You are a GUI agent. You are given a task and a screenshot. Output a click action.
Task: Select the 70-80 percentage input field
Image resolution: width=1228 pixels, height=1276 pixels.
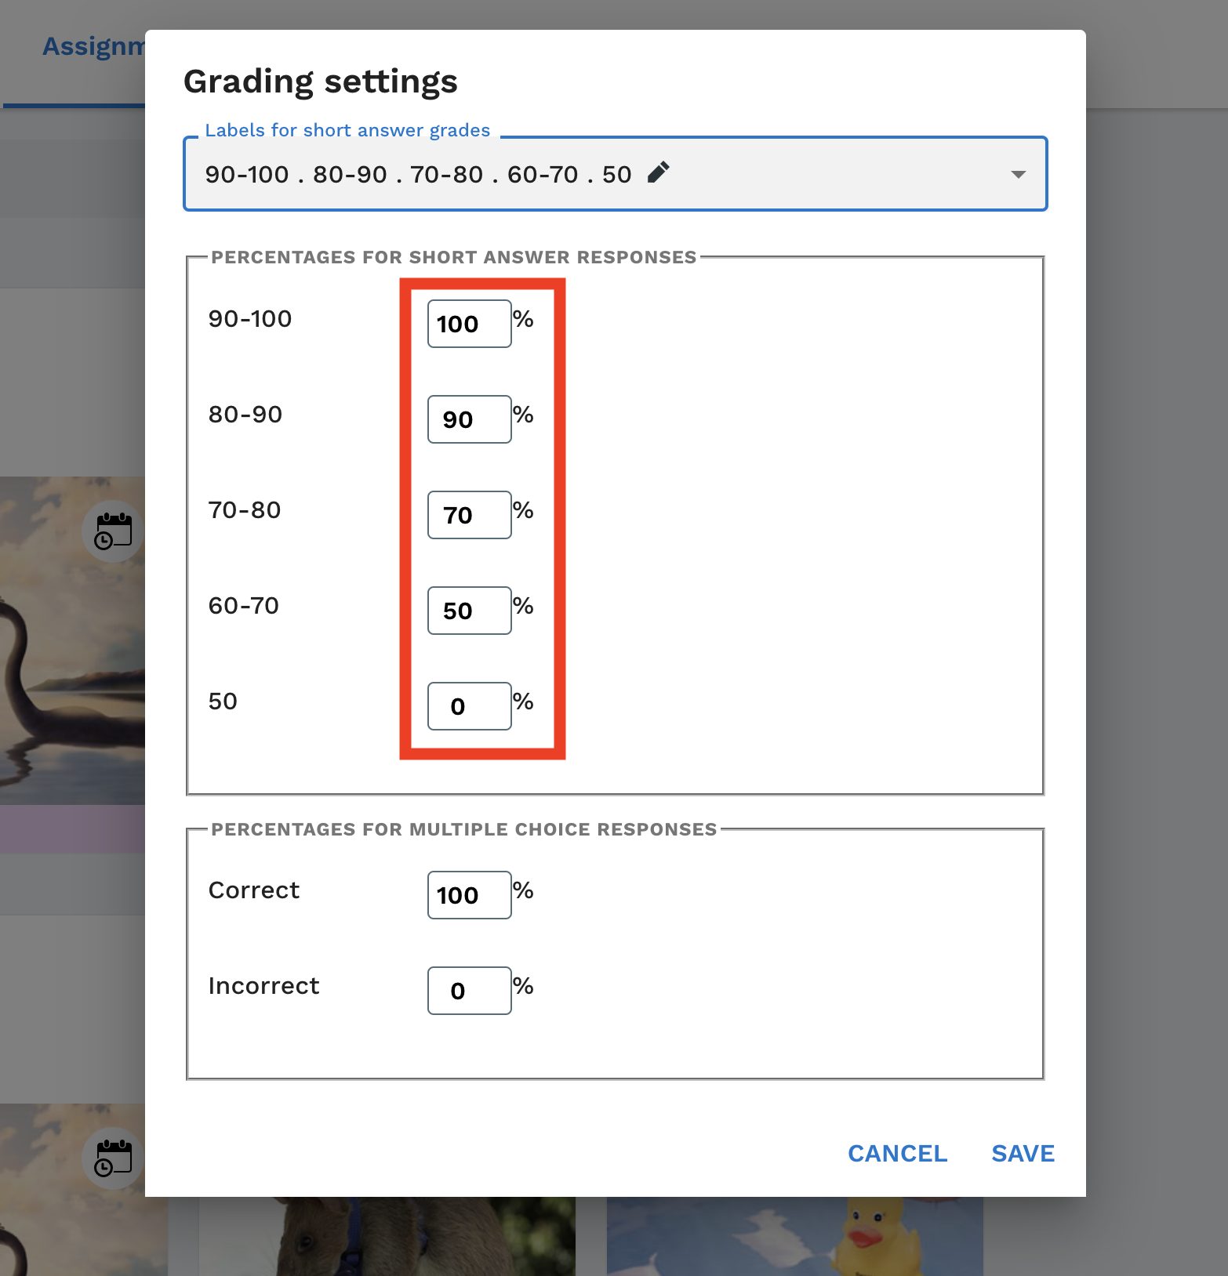click(x=469, y=515)
